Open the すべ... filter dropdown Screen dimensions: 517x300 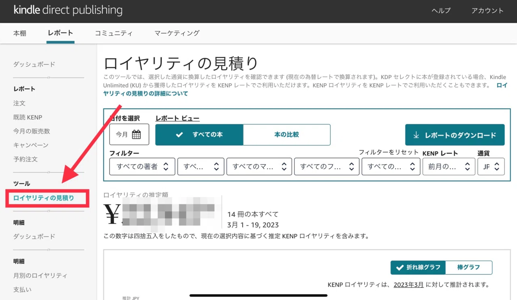tap(201, 166)
